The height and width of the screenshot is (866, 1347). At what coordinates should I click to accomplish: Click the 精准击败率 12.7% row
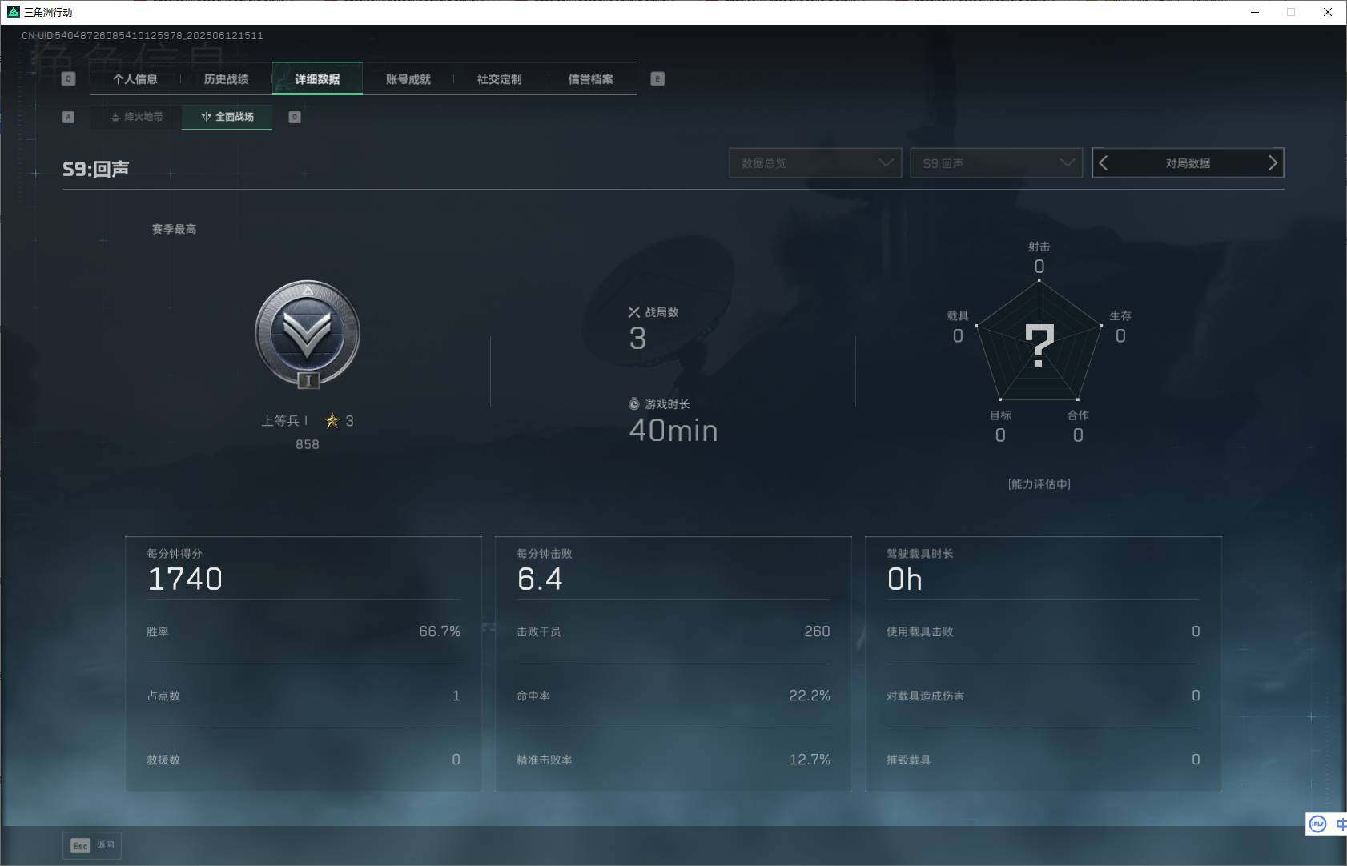click(x=673, y=760)
